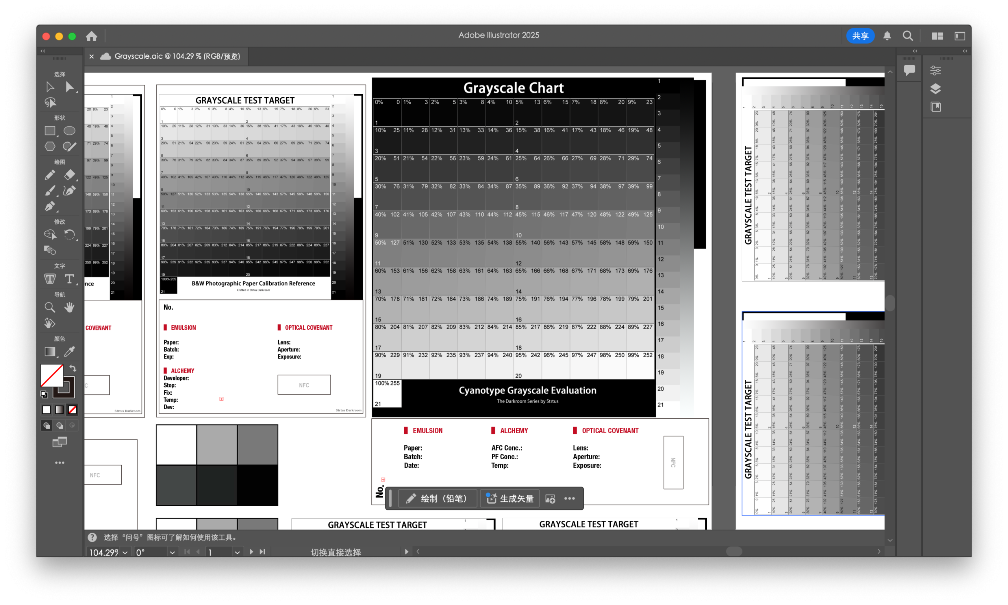This screenshot has width=1008, height=605.
Task: Choose the Type tool
Action: [70, 279]
